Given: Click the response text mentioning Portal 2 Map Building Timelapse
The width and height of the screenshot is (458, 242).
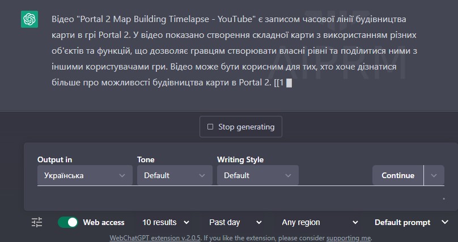Looking at the screenshot, I should (x=234, y=51).
